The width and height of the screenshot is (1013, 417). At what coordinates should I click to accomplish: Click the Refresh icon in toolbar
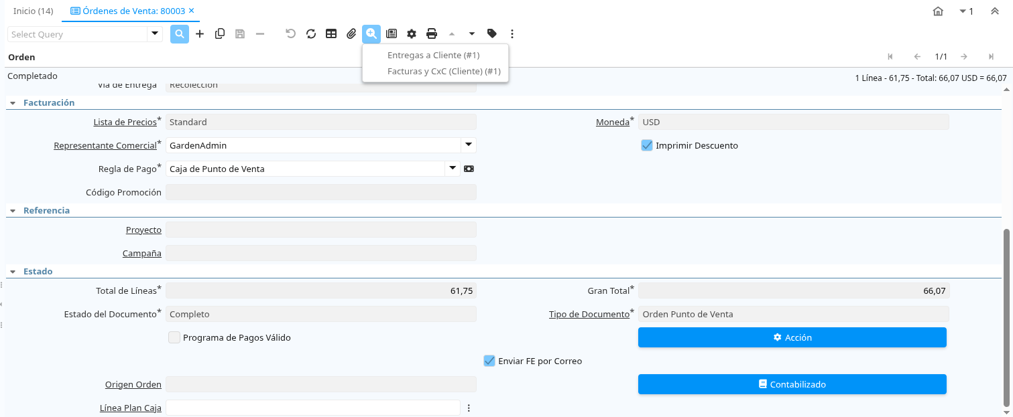click(x=311, y=34)
